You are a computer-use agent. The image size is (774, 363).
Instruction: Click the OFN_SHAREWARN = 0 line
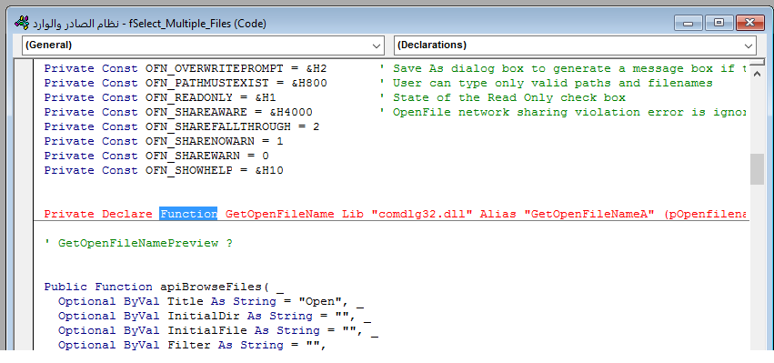pos(156,156)
